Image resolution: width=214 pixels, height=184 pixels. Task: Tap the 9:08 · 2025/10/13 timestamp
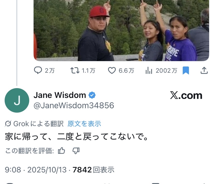click(36, 170)
